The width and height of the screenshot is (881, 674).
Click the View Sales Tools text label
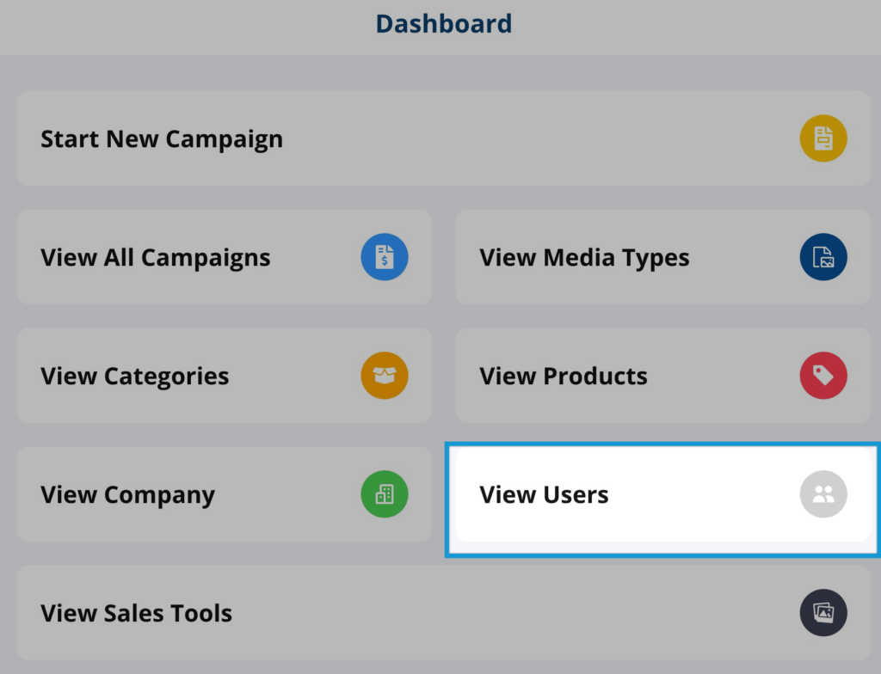point(136,613)
